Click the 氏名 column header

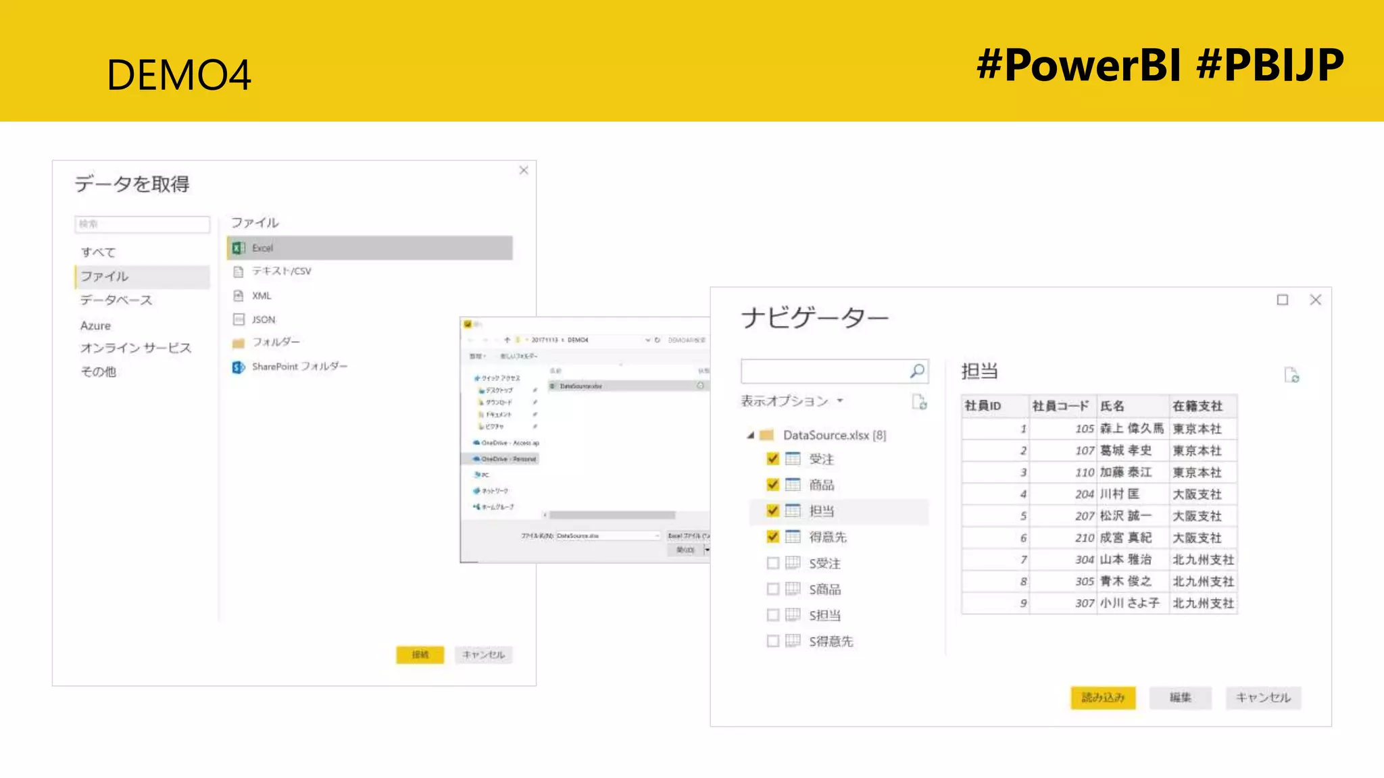(1132, 406)
